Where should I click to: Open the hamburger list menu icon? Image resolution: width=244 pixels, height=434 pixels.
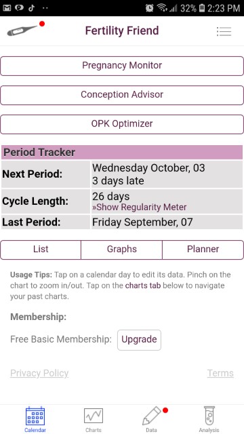tap(224, 31)
